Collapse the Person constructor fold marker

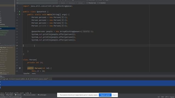click(22, 68)
